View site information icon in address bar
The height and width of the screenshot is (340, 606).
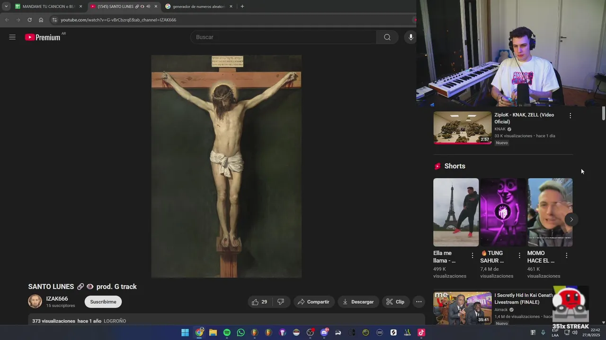54,20
